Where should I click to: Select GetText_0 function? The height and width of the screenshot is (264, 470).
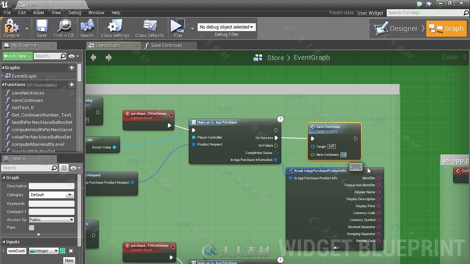click(x=22, y=107)
